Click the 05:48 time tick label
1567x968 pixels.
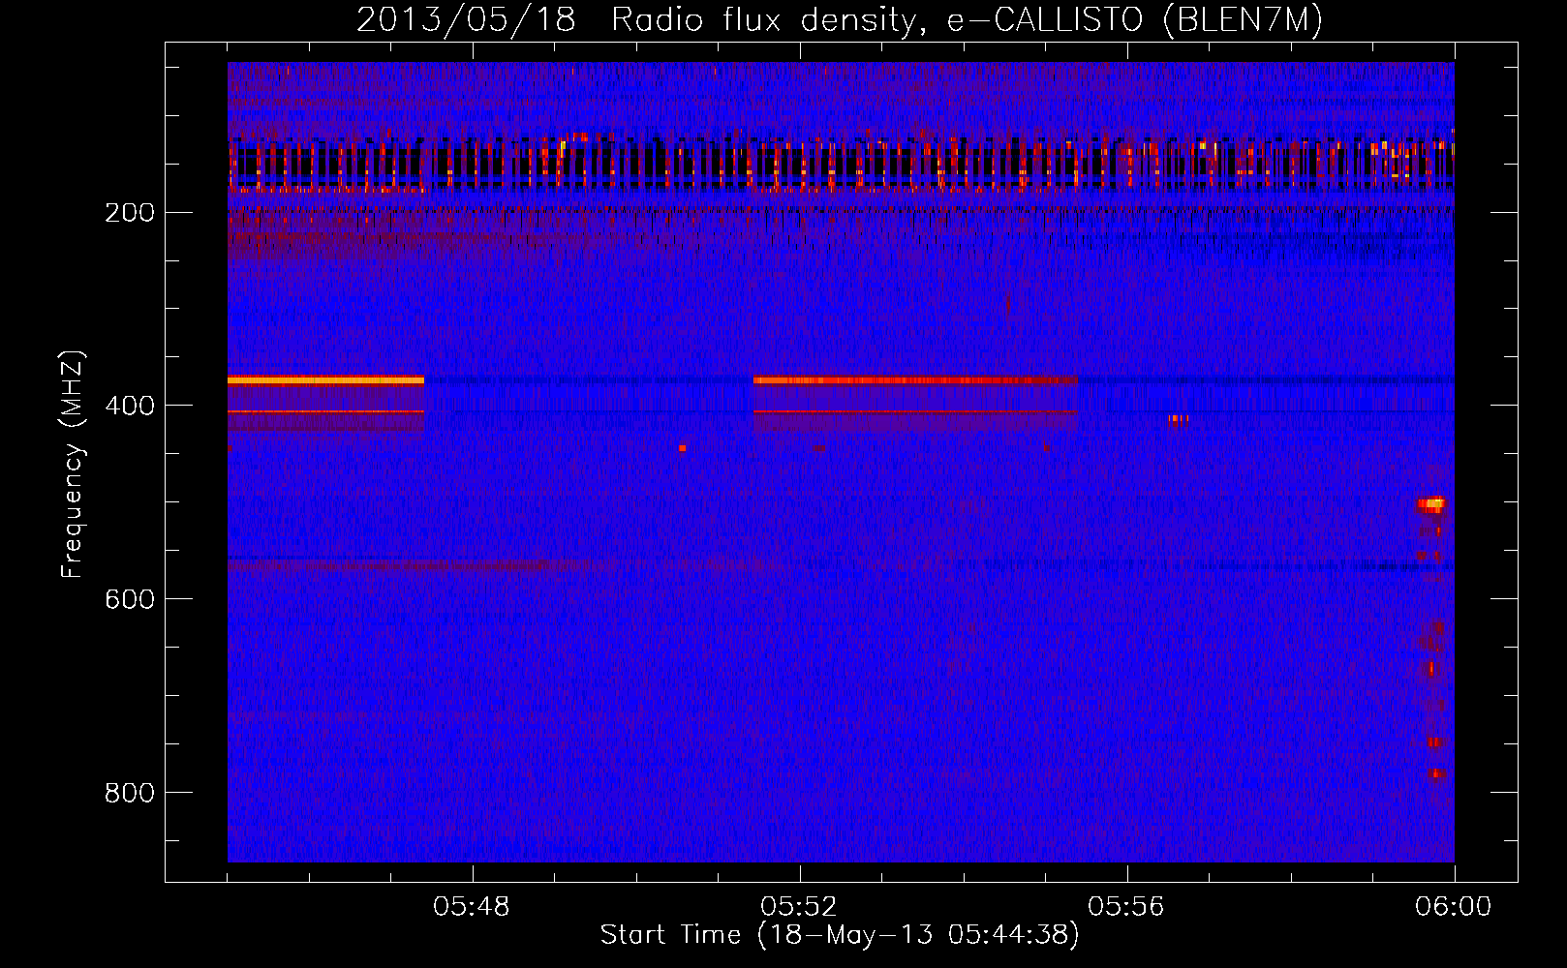(472, 907)
